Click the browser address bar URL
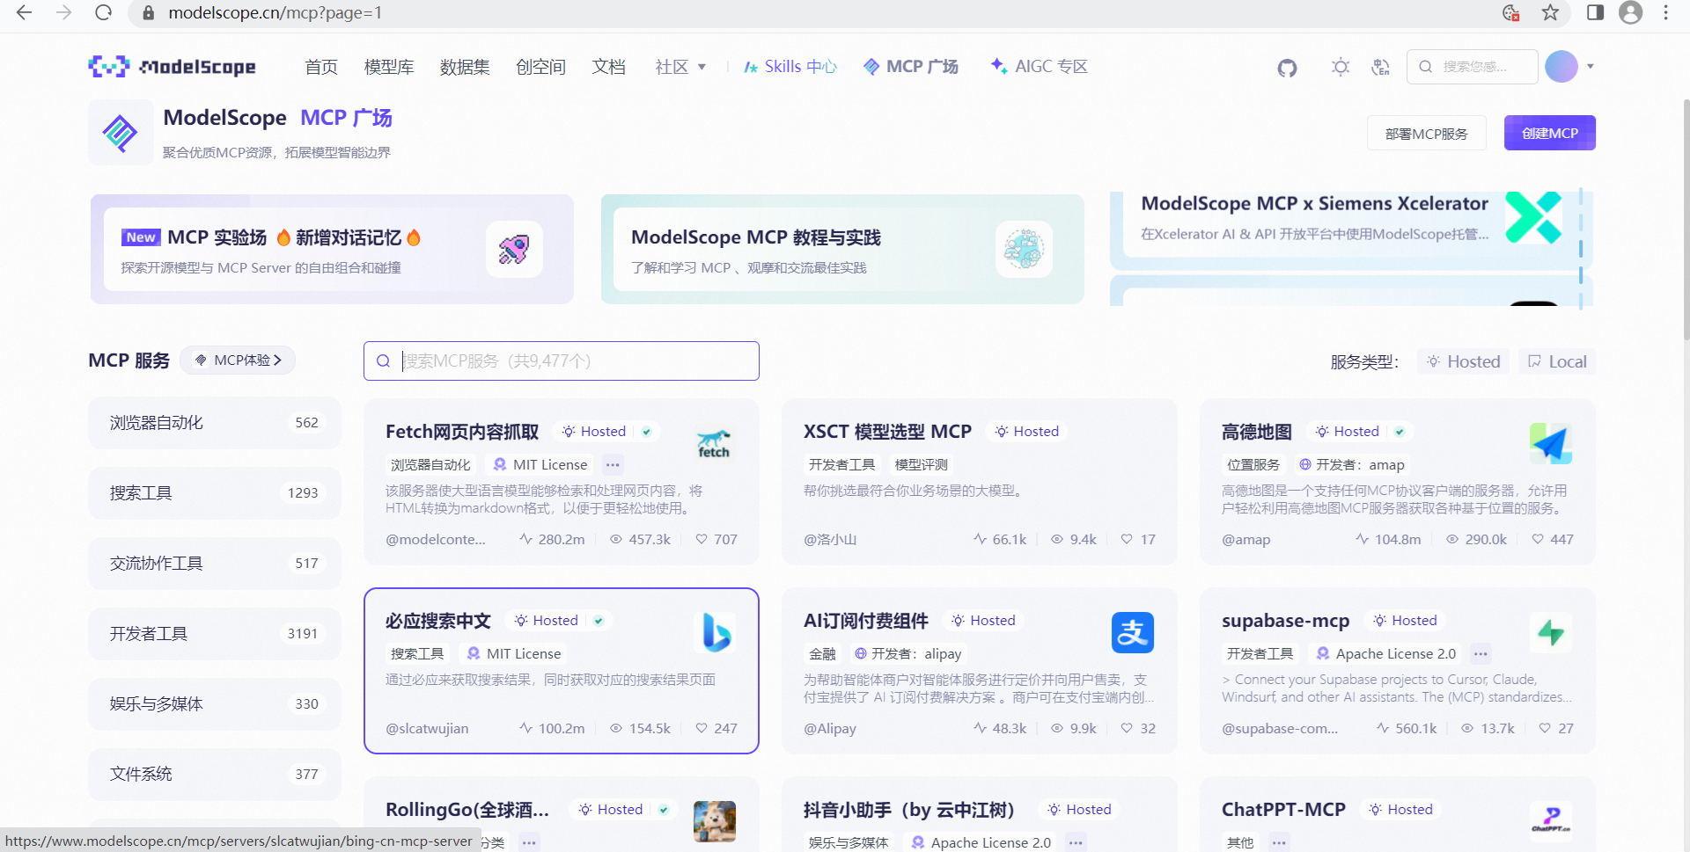 point(275,13)
